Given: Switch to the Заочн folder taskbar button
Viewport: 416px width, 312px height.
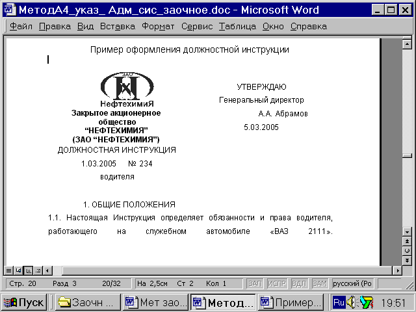Looking at the screenshot, I should click(x=87, y=302).
